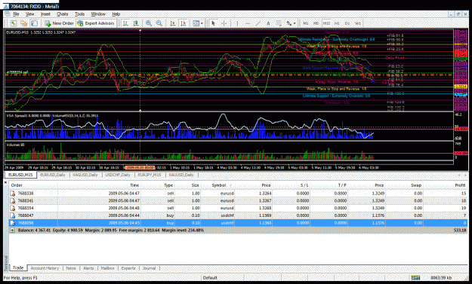This screenshot has width=472, height=284.
Task: Switch to the EURUSD,Daily chart tab
Action: [53, 175]
